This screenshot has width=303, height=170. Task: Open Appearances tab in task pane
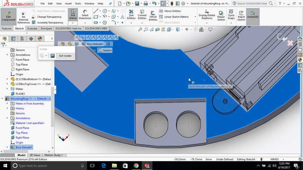300,60
